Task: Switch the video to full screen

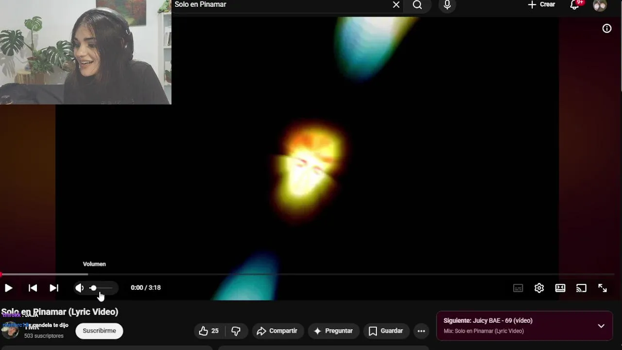Action: pos(603,288)
